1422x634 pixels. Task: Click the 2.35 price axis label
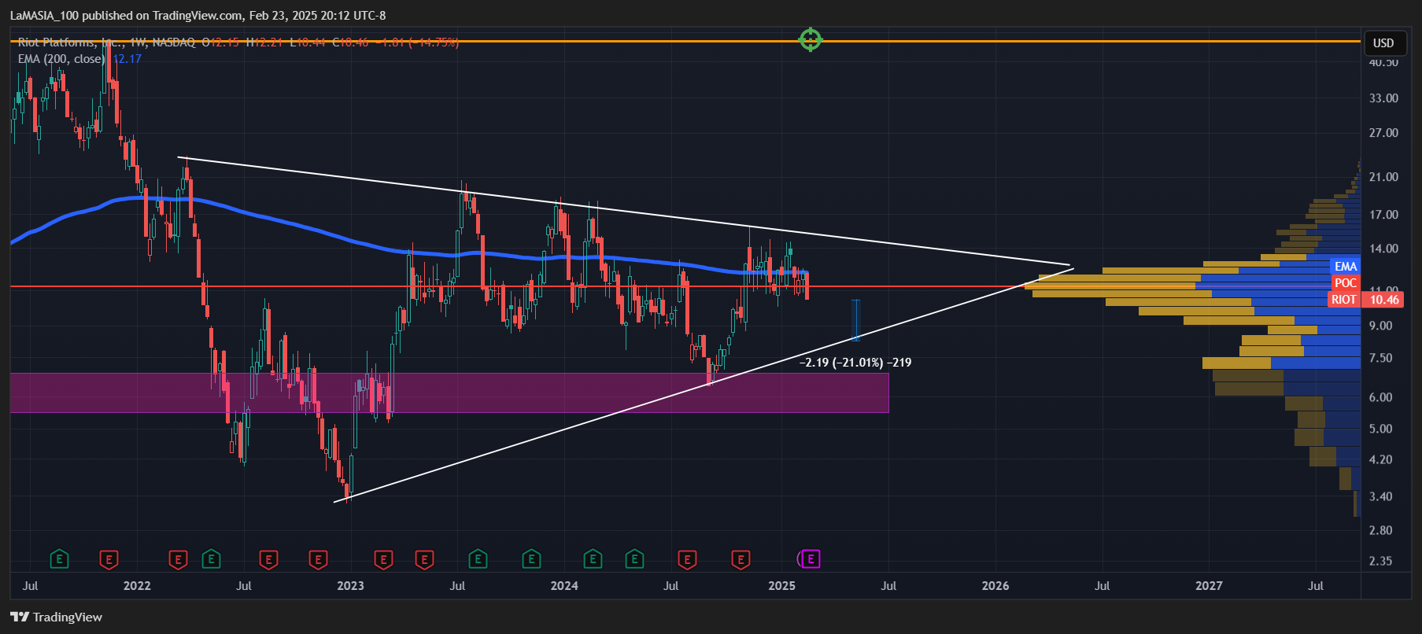point(1381,561)
